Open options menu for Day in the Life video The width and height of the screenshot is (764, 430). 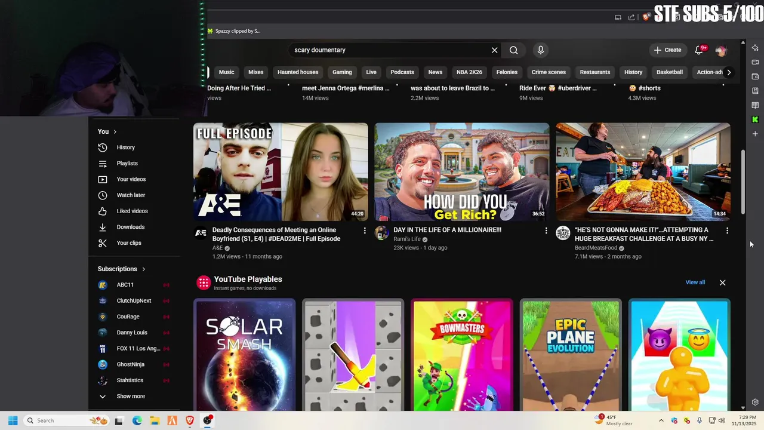click(x=546, y=231)
